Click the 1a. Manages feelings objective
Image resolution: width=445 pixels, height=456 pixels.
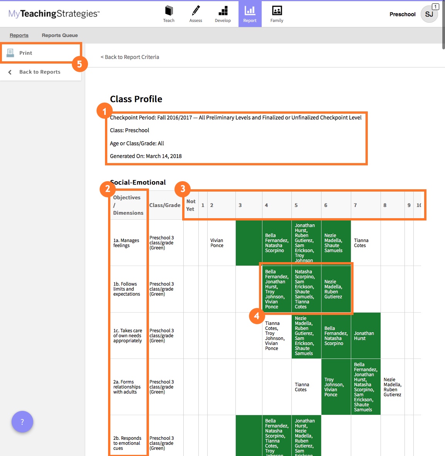pos(126,243)
